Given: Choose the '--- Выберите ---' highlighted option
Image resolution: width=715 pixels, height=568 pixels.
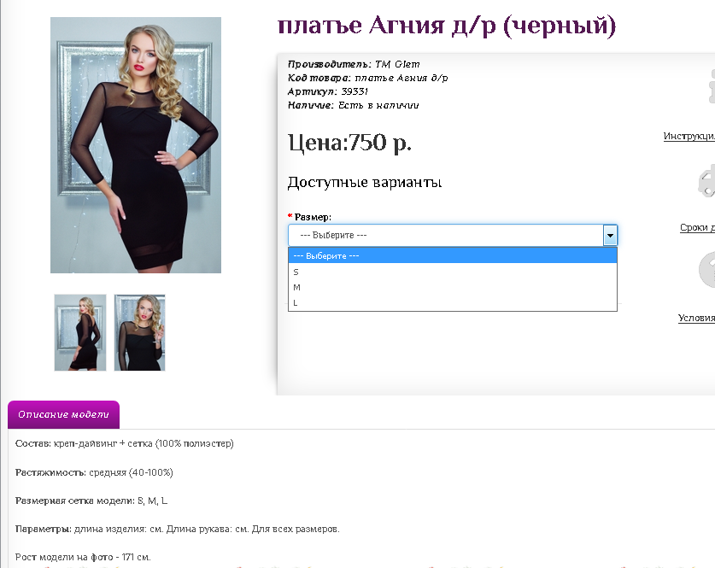Looking at the screenshot, I should point(453,255).
